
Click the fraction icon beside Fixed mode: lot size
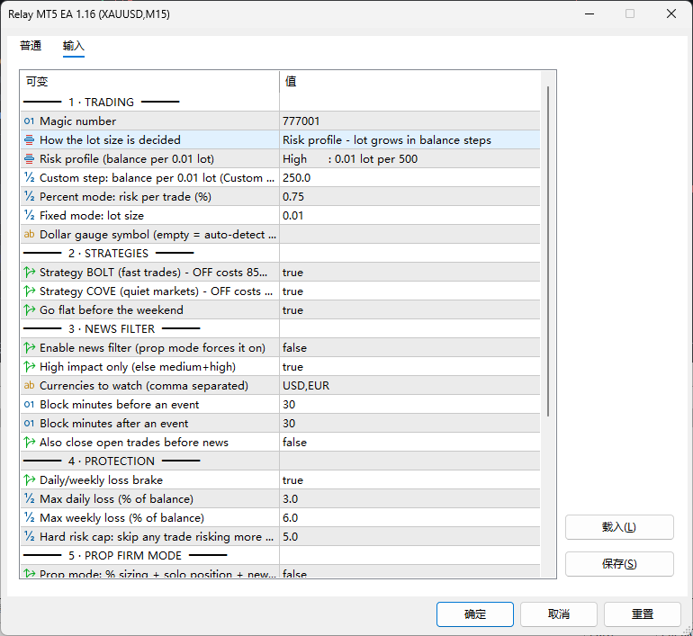click(29, 216)
